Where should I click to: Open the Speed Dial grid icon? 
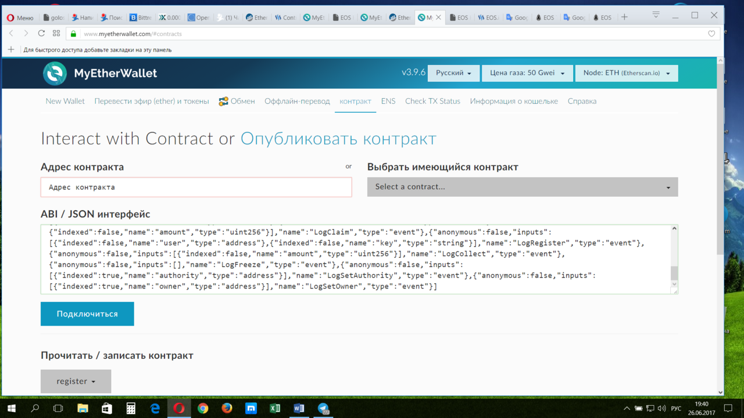click(56, 34)
